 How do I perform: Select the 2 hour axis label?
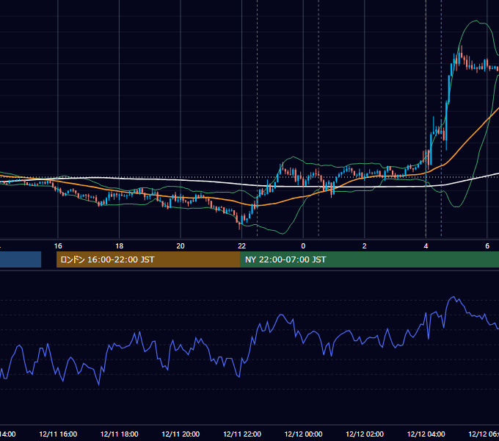365,246
